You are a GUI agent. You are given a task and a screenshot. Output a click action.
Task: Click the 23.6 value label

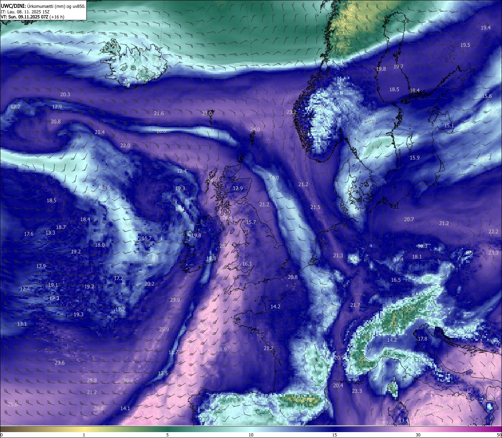(x=60, y=363)
